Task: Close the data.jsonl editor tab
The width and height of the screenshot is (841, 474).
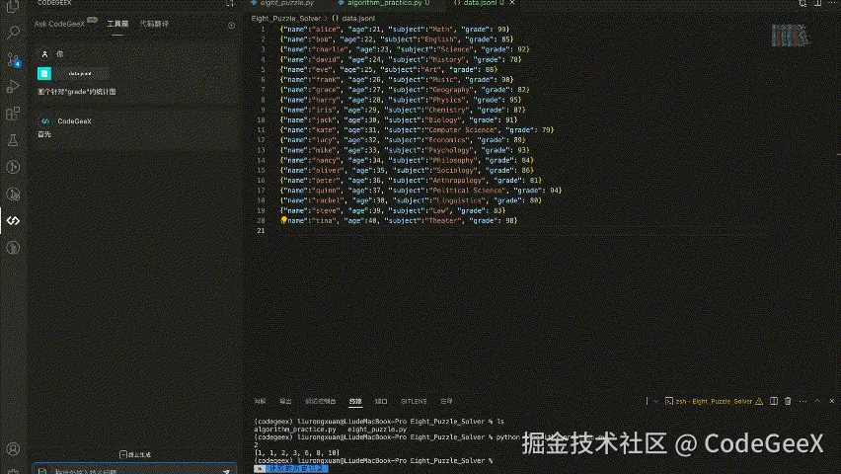Action: click(512, 3)
